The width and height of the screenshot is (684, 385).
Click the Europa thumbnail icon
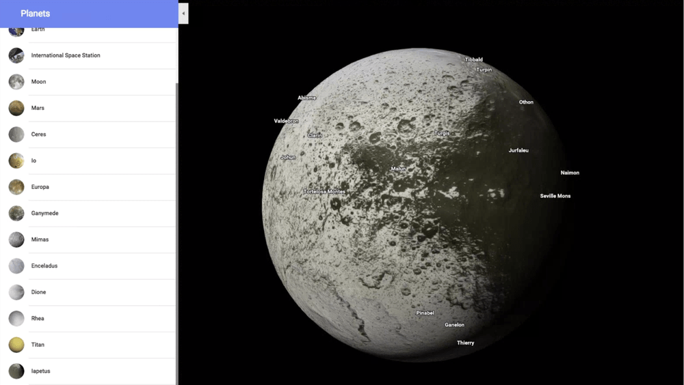point(16,187)
